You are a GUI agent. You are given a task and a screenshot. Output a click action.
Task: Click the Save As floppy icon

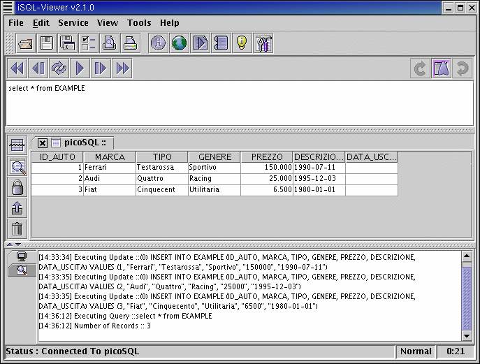pos(68,43)
